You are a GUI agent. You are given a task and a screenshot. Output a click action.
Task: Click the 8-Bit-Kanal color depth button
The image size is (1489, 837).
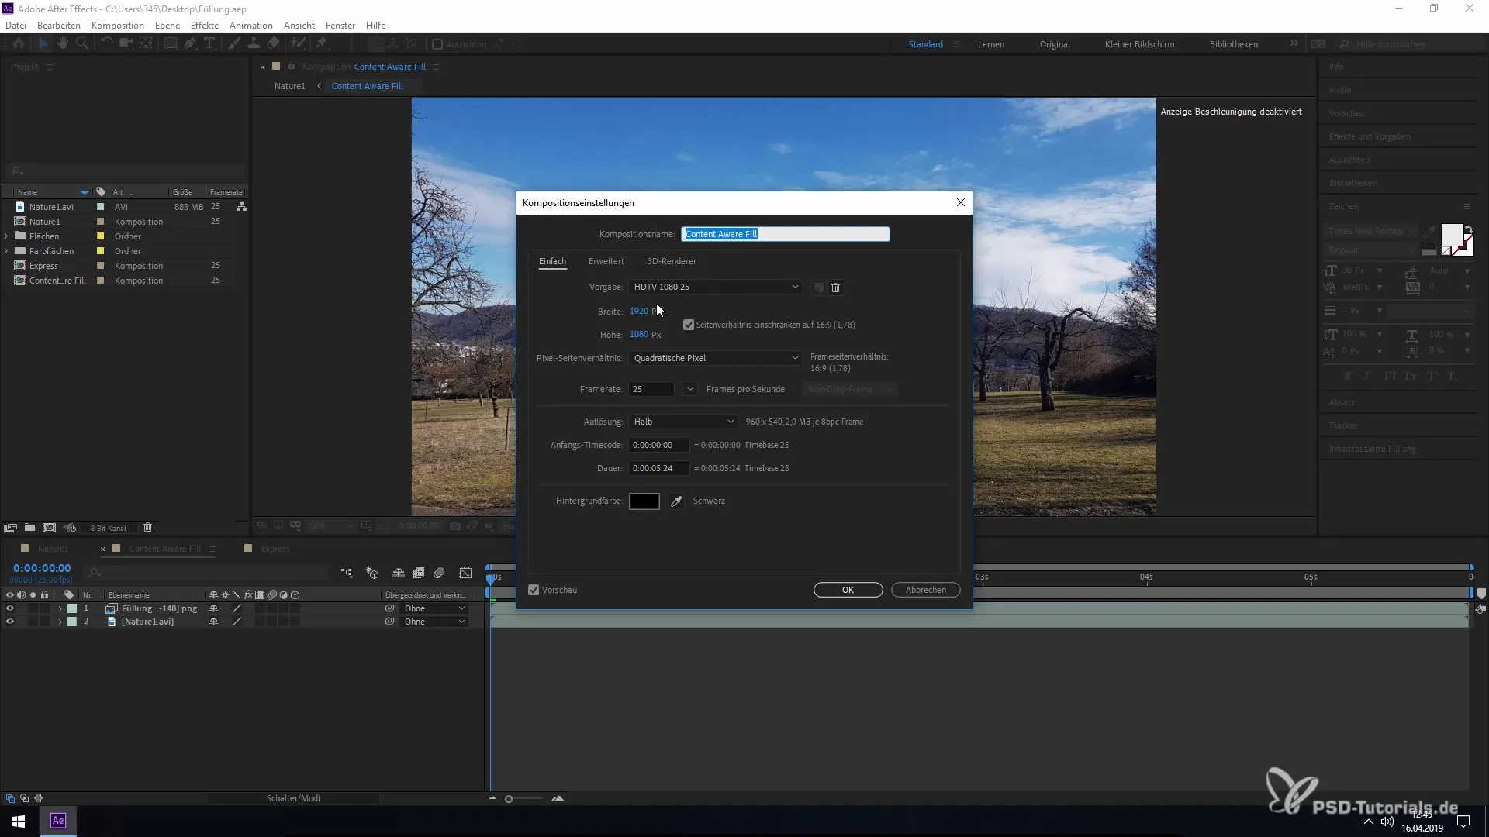[108, 528]
